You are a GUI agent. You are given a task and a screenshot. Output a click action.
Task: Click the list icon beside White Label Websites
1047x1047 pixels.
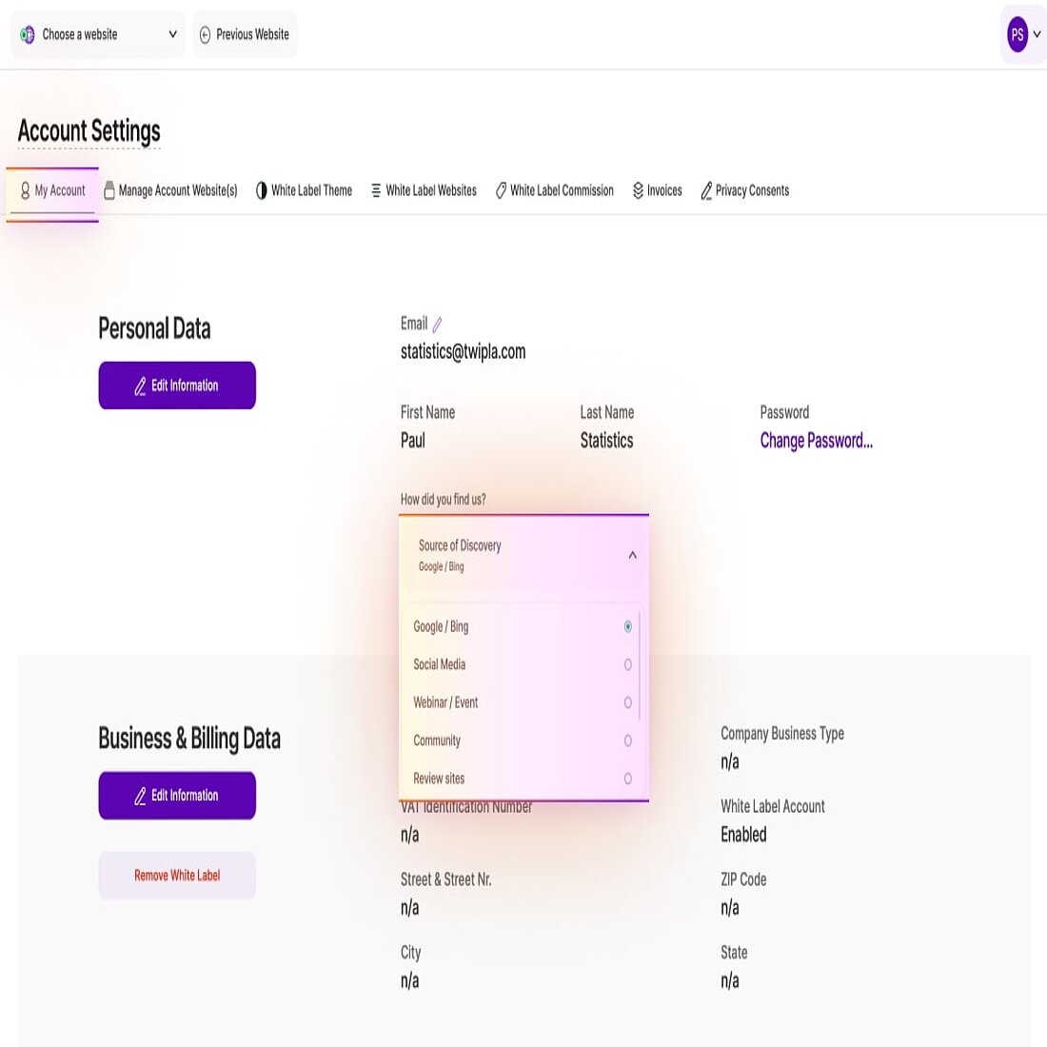pos(375,189)
